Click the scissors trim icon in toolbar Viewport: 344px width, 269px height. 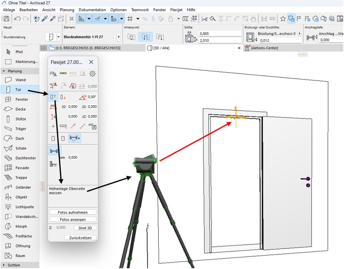(x=204, y=19)
